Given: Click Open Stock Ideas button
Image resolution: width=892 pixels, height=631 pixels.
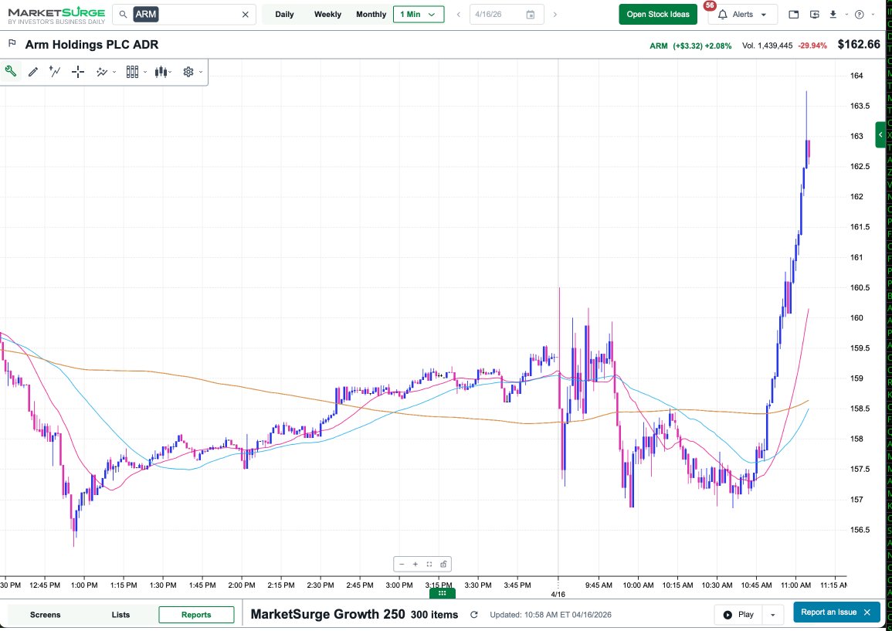Looking at the screenshot, I should point(658,14).
